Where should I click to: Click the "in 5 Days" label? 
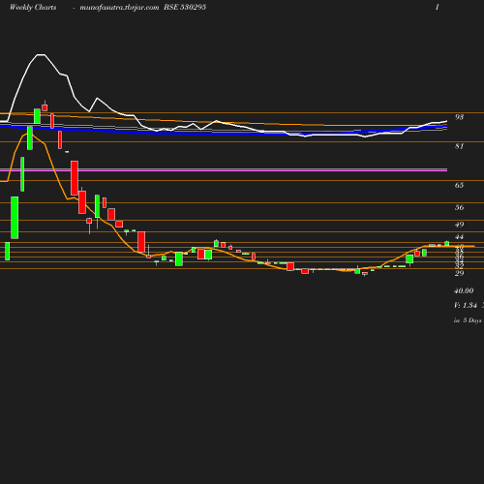(x=468, y=320)
